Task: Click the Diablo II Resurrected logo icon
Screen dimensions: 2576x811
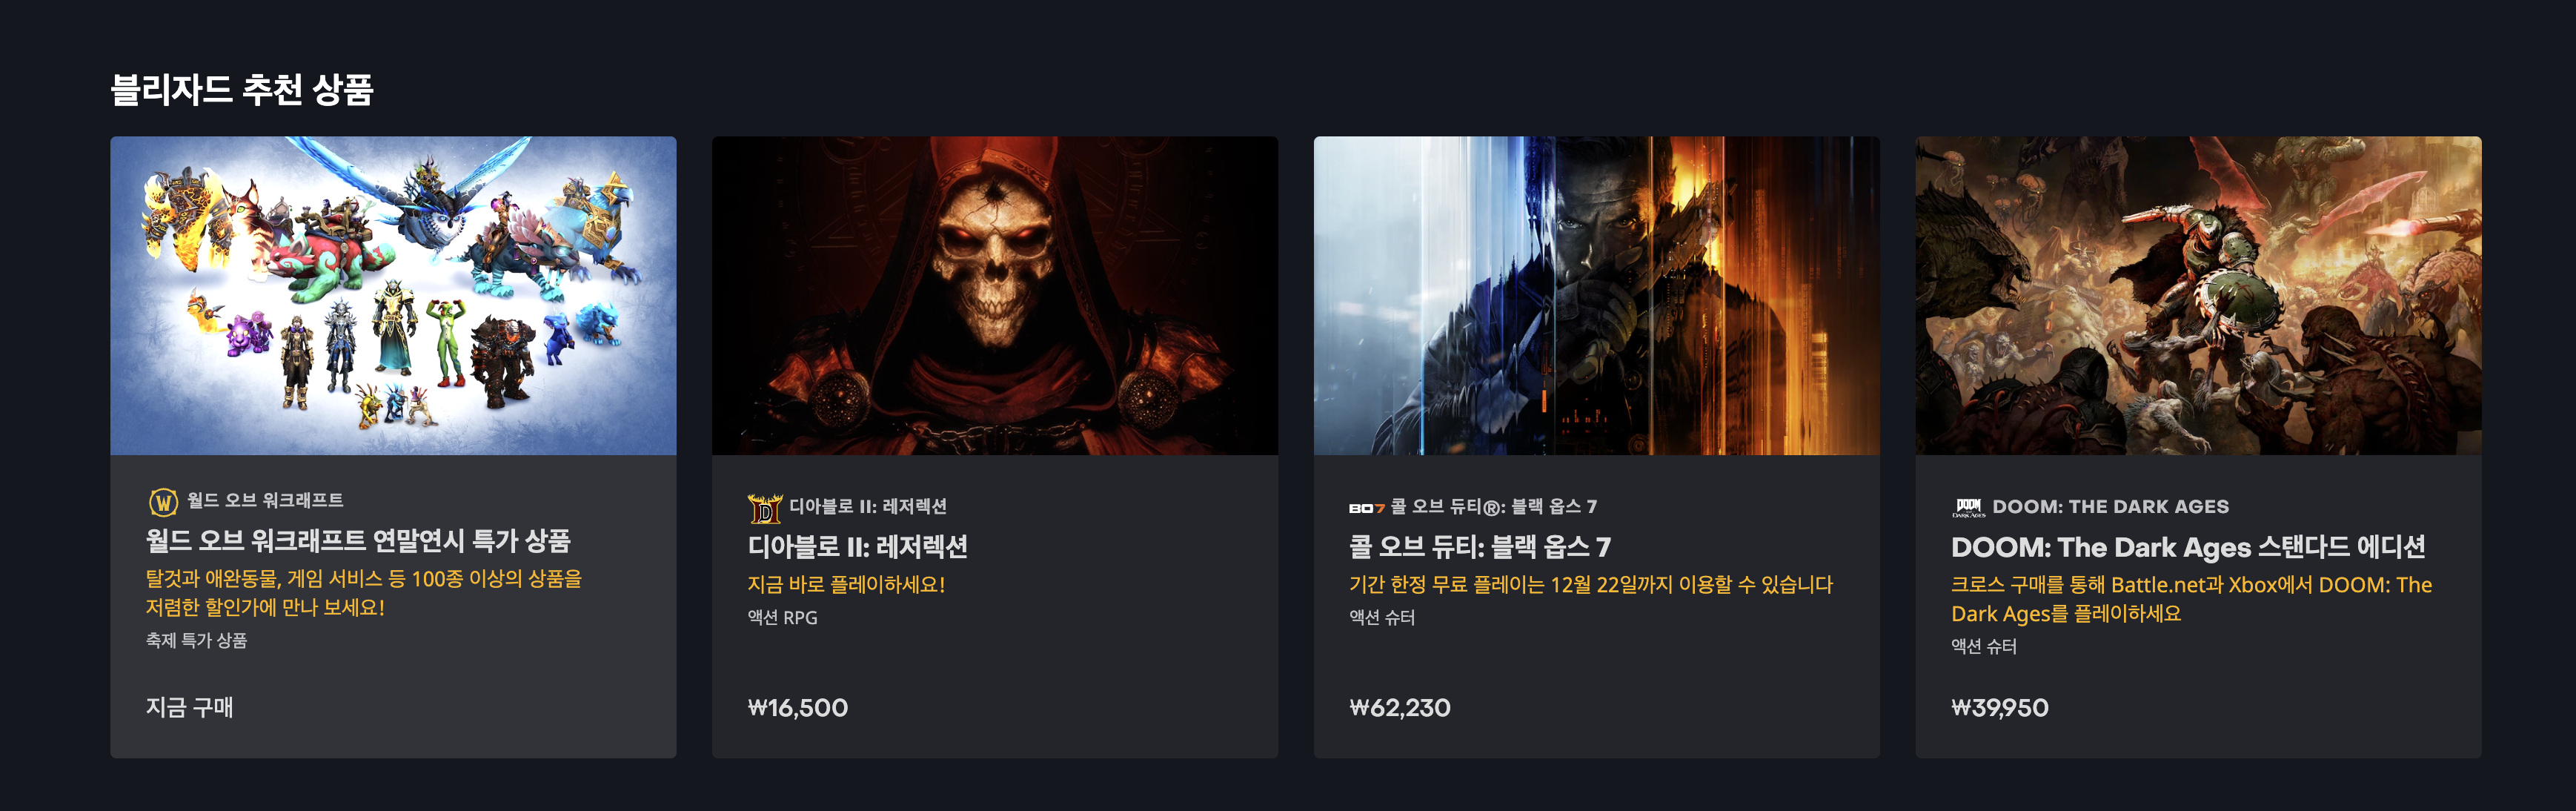Action: (765, 508)
